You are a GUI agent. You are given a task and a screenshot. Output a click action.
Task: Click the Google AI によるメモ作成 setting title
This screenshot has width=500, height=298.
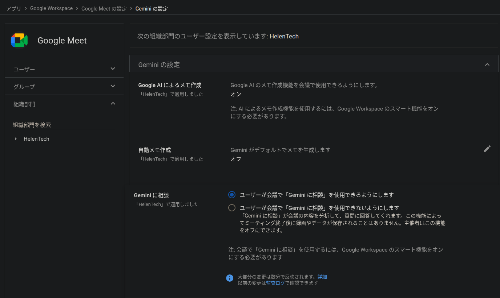(170, 85)
